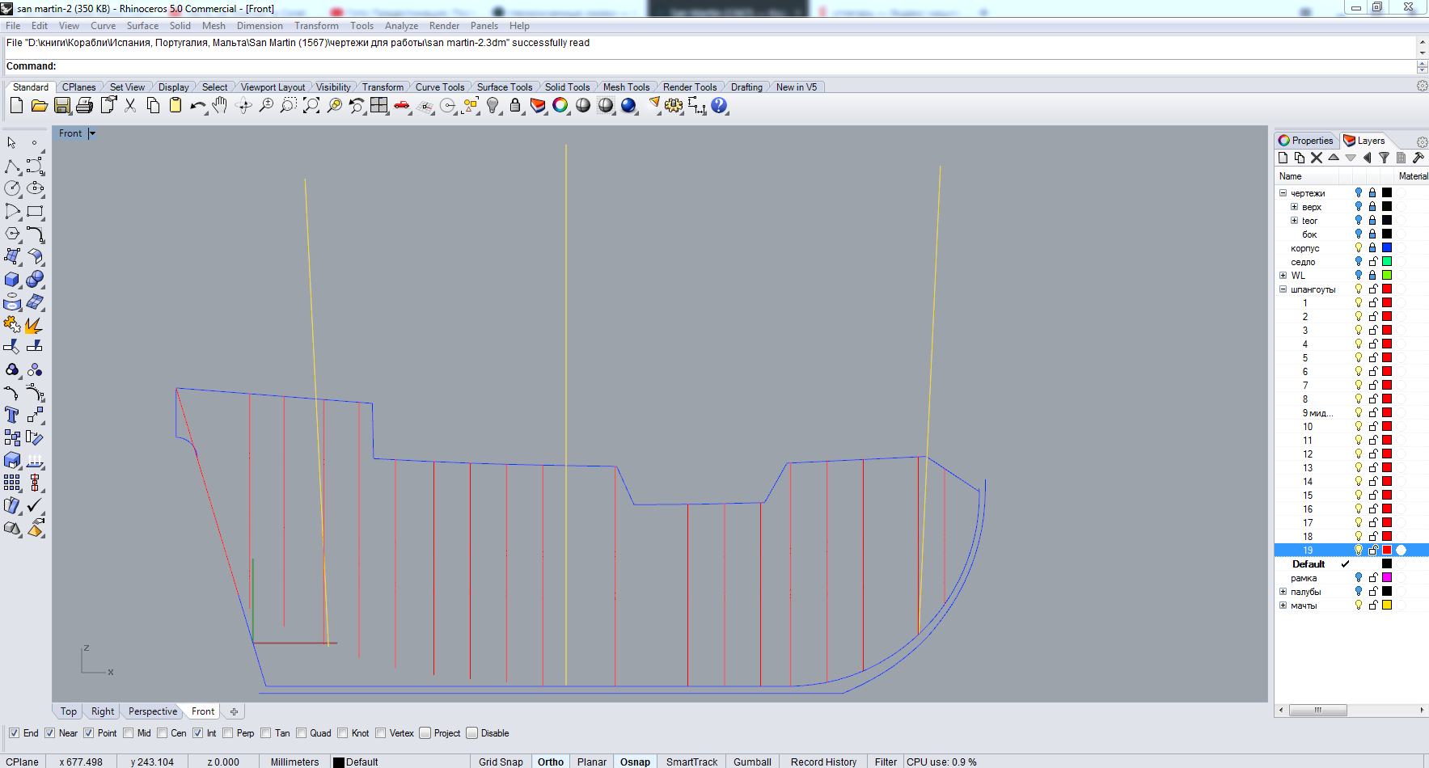Click the Explode tool icon

pyautogui.click(x=34, y=325)
